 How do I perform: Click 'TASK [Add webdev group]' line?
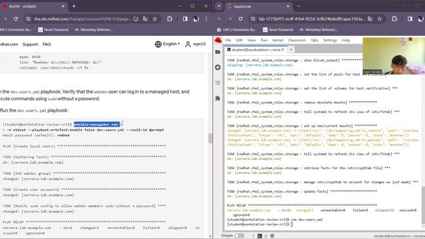(x=84, y=173)
